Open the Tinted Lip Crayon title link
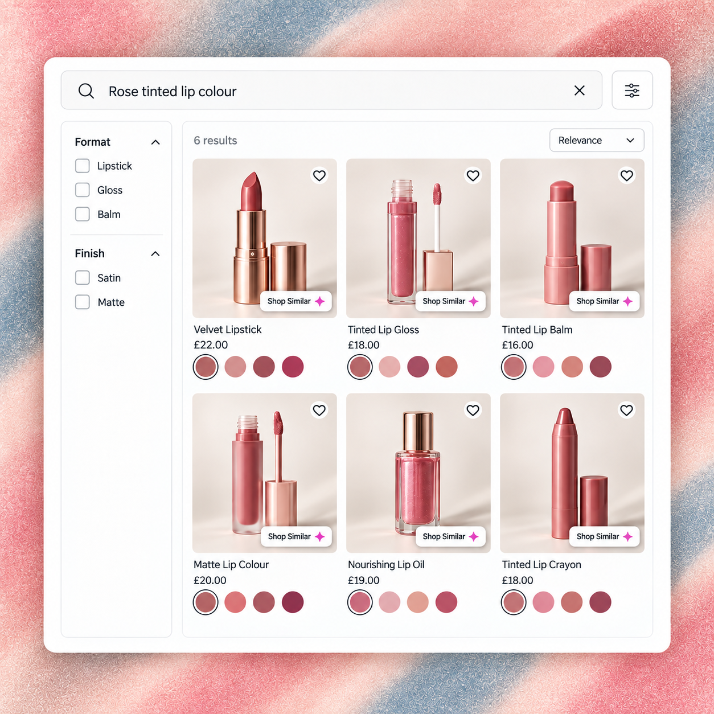Image resolution: width=714 pixels, height=714 pixels. (541, 564)
